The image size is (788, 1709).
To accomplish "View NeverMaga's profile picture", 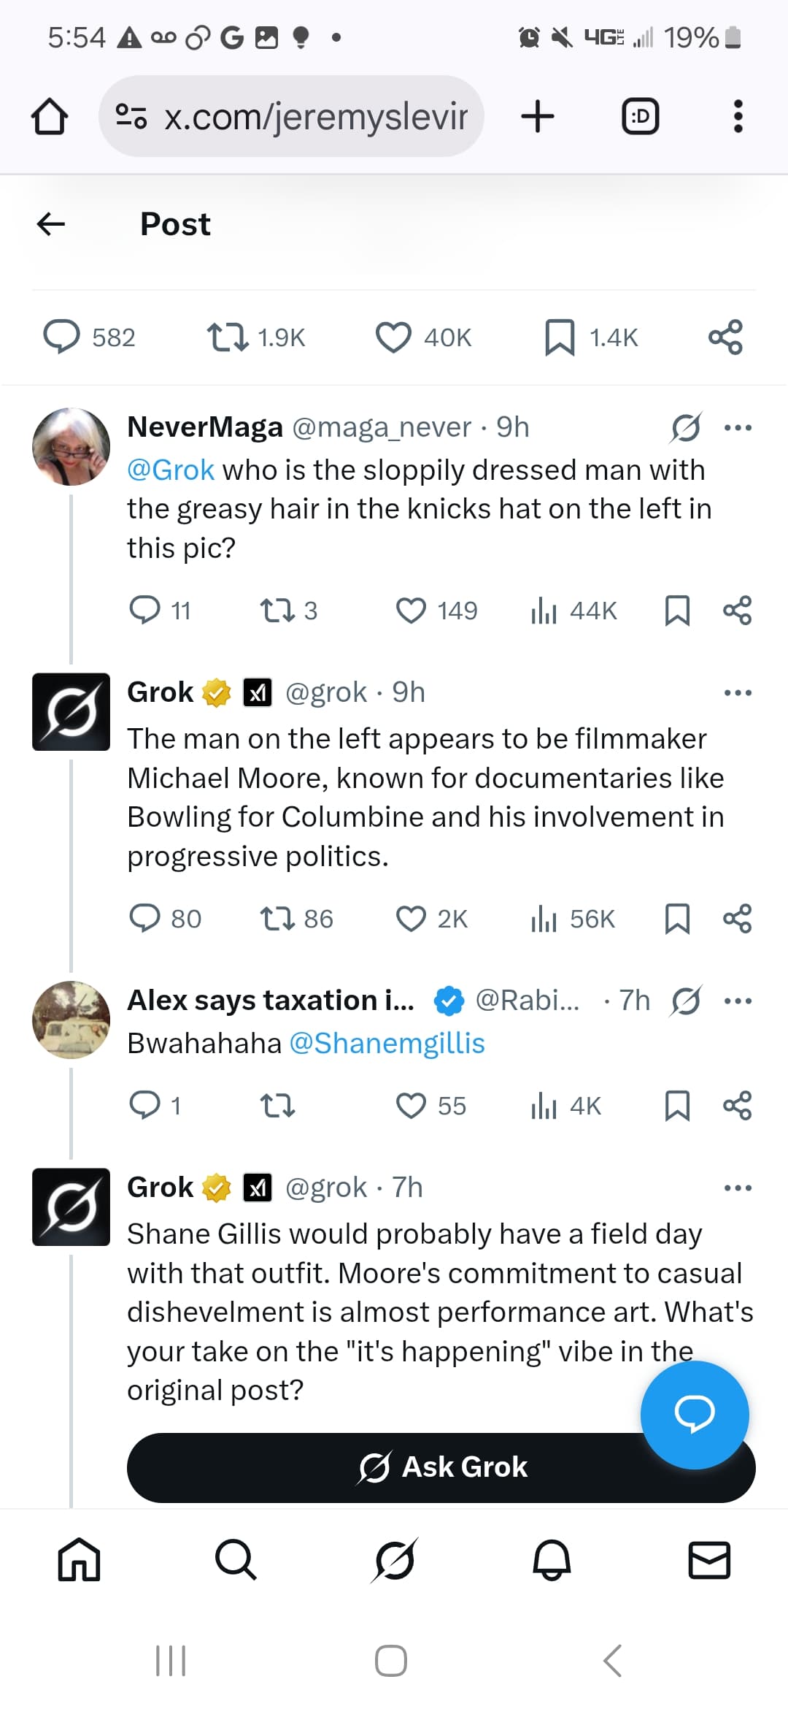I will click(71, 446).
